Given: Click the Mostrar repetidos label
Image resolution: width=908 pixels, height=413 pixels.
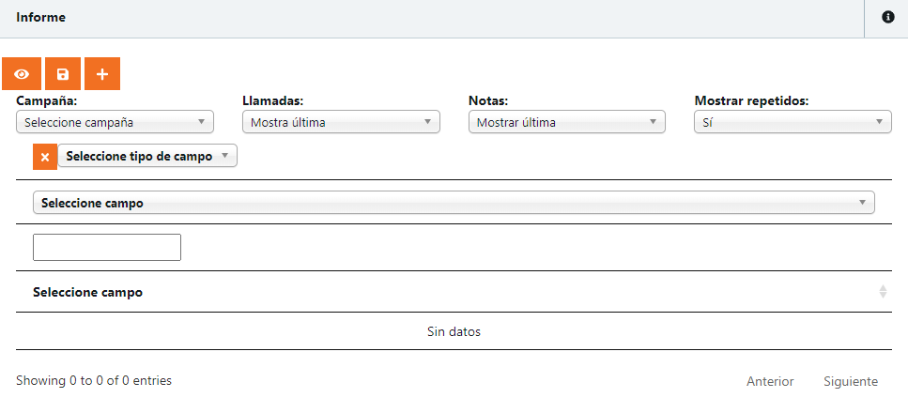Looking at the screenshot, I should (751, 100).
